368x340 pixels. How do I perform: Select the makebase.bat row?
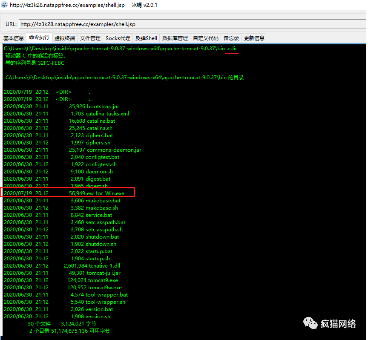click(62, 201)
